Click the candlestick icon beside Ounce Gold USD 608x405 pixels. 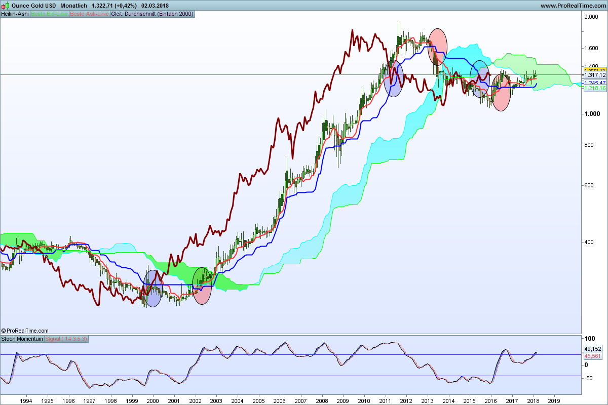(x=6, y=5)
